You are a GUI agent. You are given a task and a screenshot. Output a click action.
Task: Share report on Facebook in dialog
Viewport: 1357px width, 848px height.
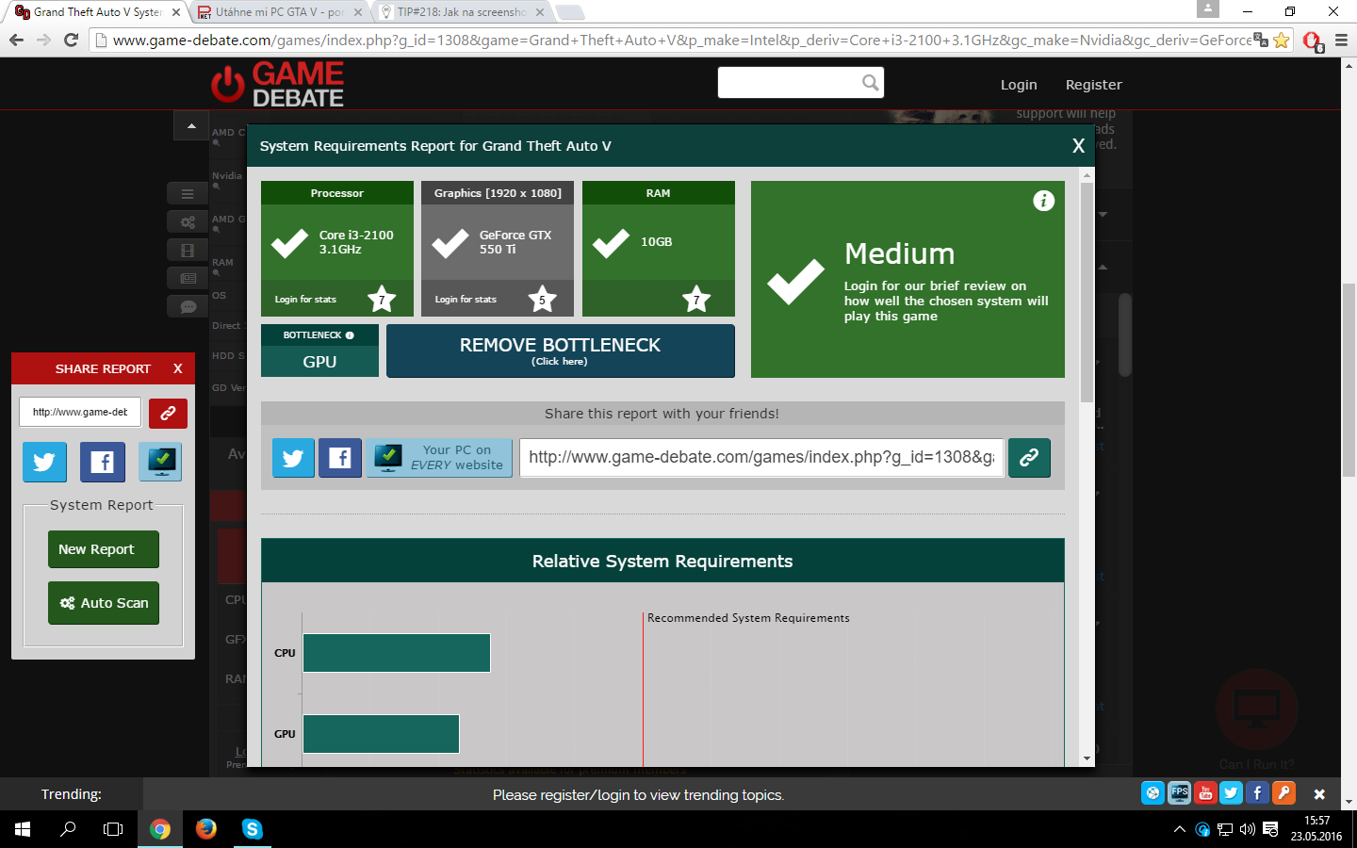click(340, 458)
